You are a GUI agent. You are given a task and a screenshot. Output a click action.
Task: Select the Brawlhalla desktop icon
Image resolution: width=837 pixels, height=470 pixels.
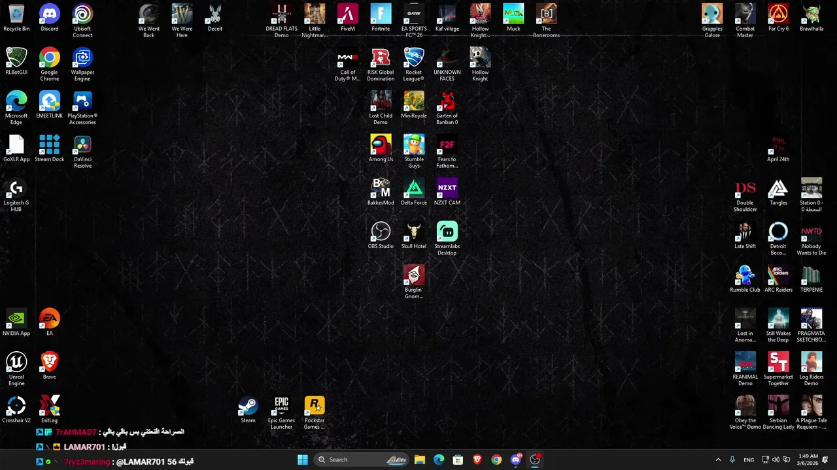pyautogui.click(x=811, y=18)
